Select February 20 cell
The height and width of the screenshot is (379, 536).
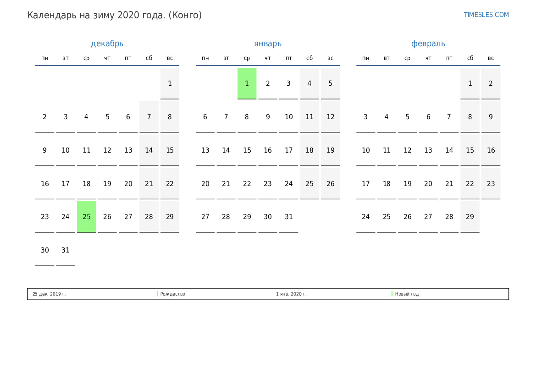click(x=428, y=184)
